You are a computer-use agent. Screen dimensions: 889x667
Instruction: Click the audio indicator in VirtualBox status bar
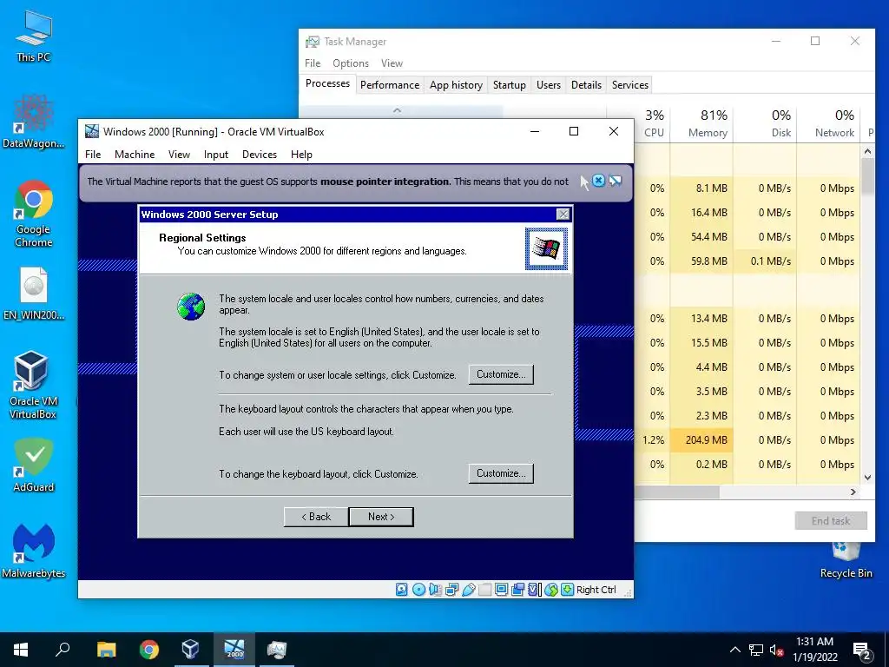point(435,590)
